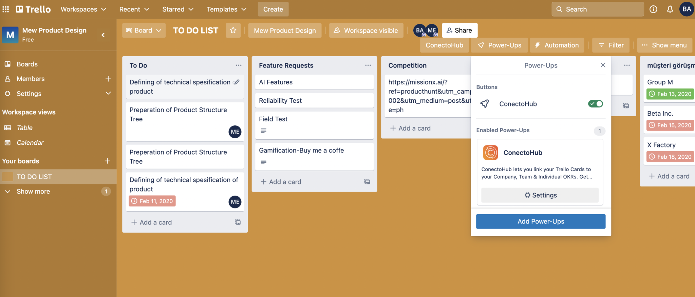Open ConectoHub Settings button
Image resolution: width=695 pixels, height=297 pixels.
[x=540, y=195]
